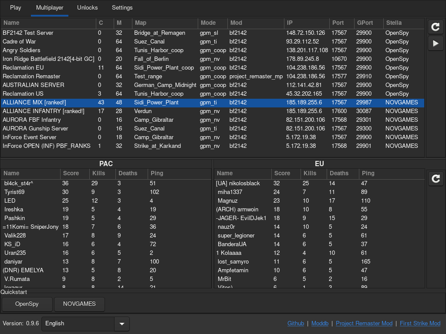
Task: Sort servers by Port column
Action: (342, 23)
